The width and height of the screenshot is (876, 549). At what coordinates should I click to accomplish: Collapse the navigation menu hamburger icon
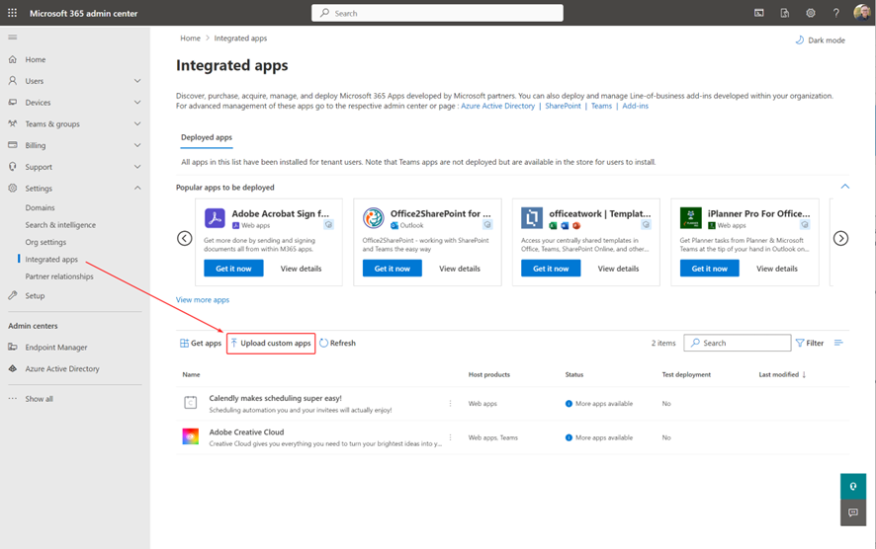[12, 38]
